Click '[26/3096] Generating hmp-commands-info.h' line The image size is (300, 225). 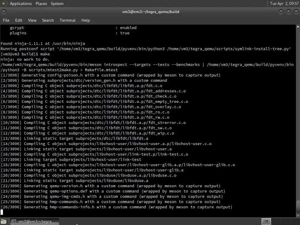tap(116, 207)
